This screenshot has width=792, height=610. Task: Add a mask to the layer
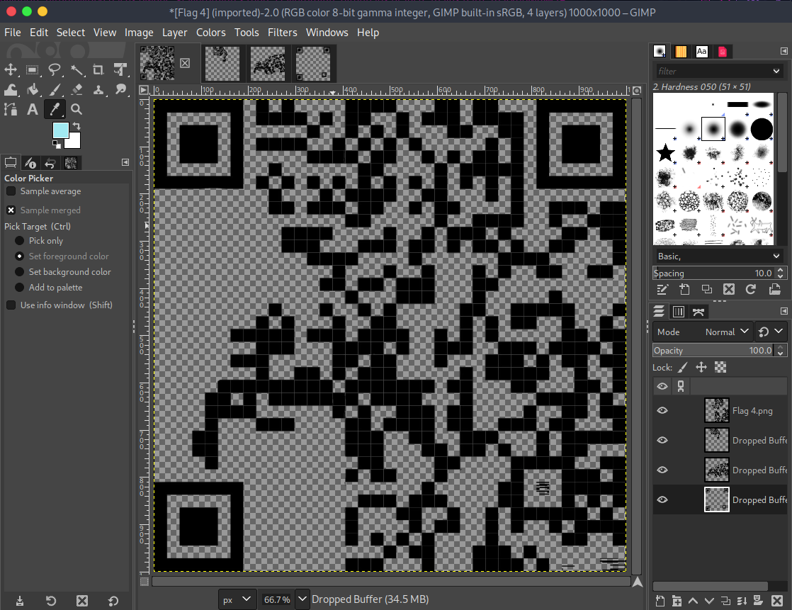click(x=758, y=600)
